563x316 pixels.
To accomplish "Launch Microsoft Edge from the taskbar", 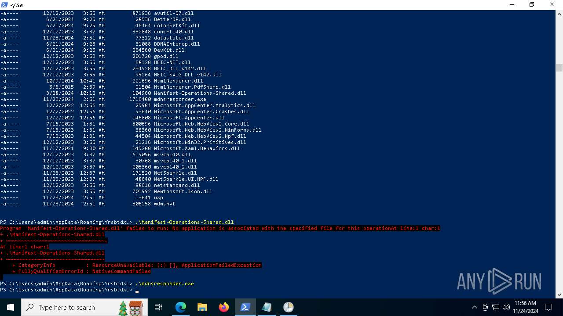I will point(181,307).
